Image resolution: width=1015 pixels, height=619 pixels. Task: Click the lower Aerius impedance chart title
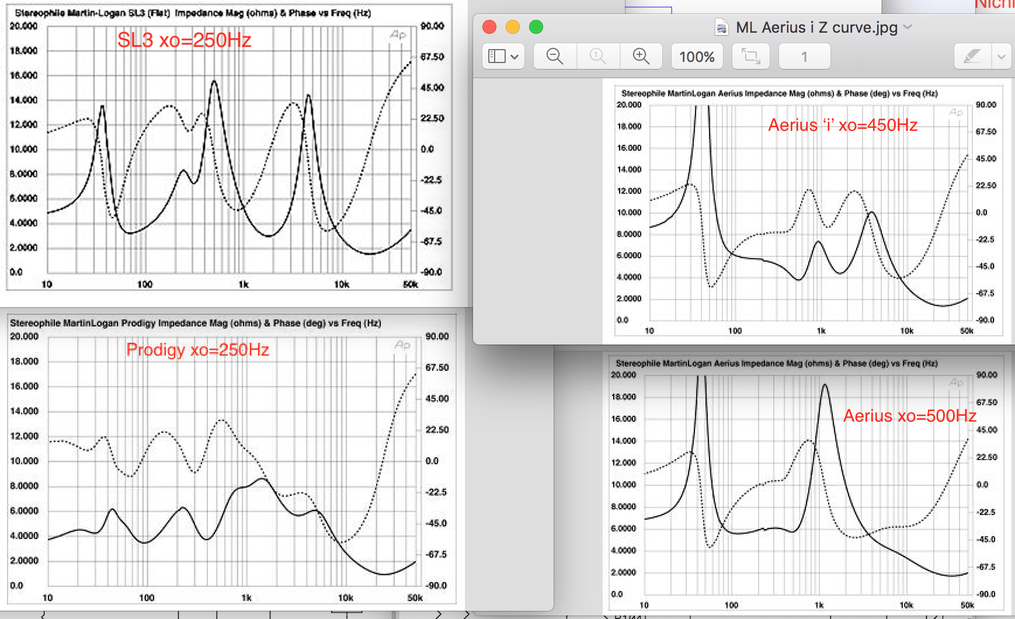click(x=777, y=363)
